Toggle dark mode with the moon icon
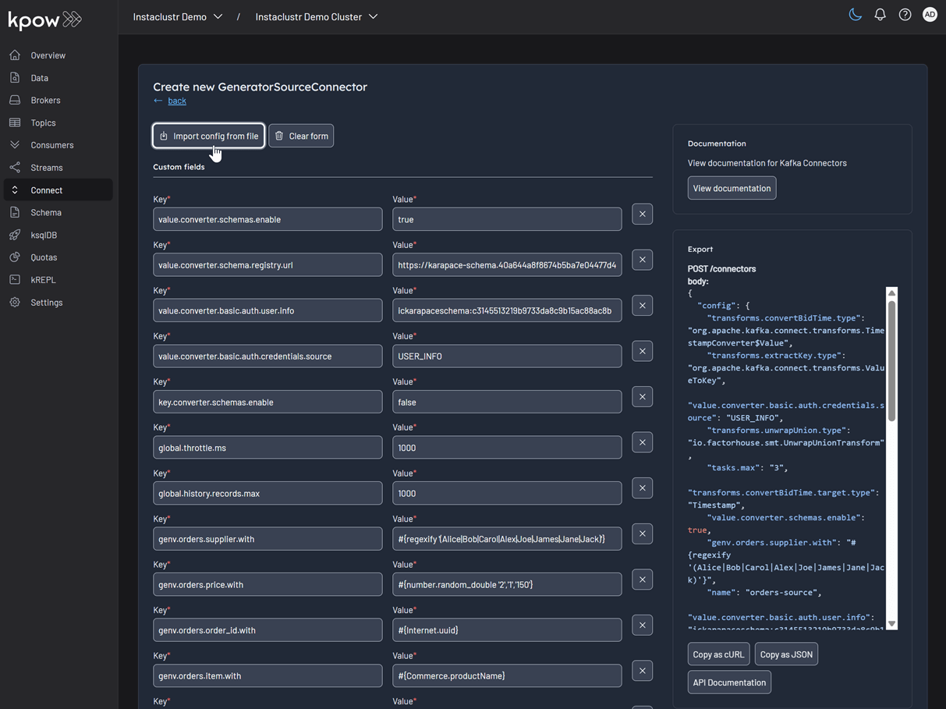This screenshot has width=946, height=709. point(855,15)
